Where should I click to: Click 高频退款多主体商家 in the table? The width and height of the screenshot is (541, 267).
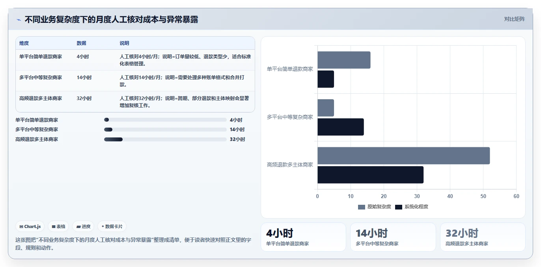[41, 98]
